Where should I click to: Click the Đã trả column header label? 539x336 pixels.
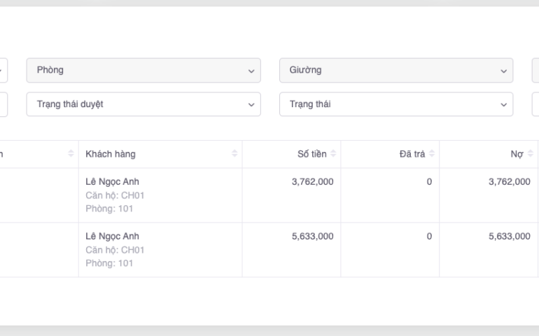412,154
